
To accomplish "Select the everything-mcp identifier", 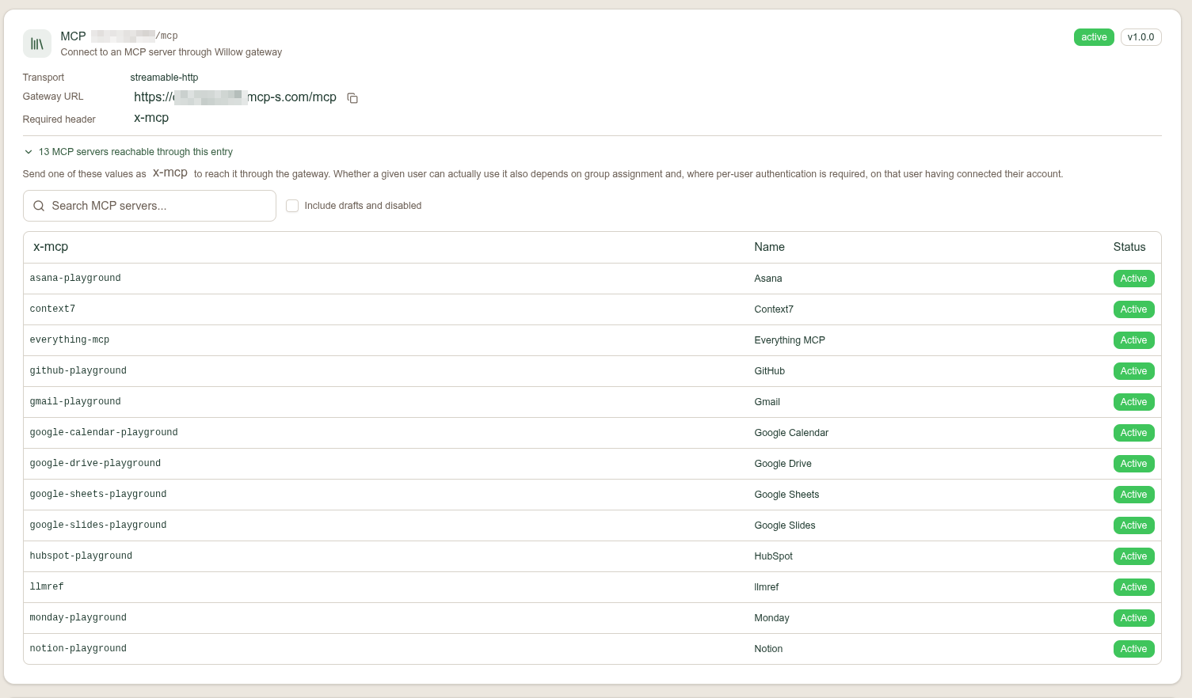I will (70, 340).
